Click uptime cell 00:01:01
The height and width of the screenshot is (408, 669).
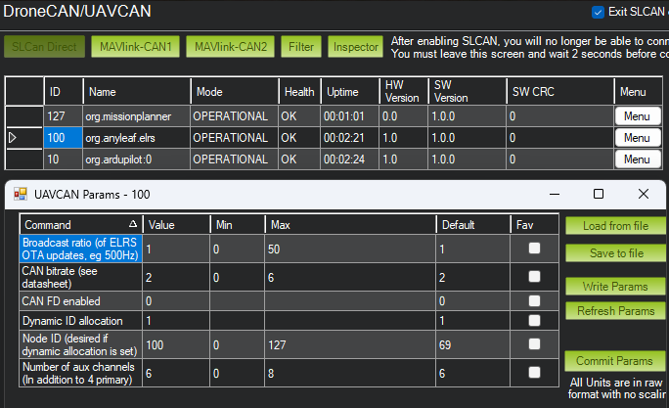tap(349, 116)
